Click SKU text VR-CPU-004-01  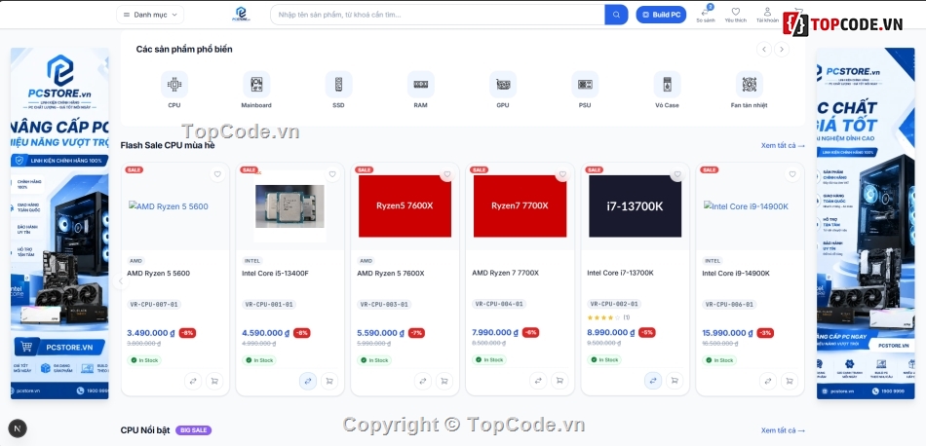(499, 304)
